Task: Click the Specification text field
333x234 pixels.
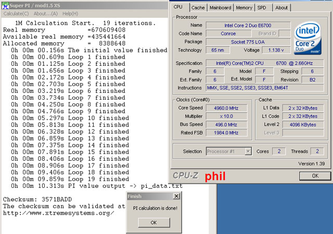Action: [x=264, y=63]
